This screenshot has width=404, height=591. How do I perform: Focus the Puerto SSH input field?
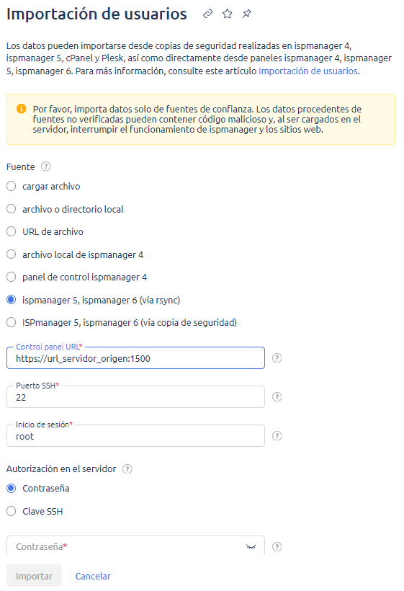(135, 397)
